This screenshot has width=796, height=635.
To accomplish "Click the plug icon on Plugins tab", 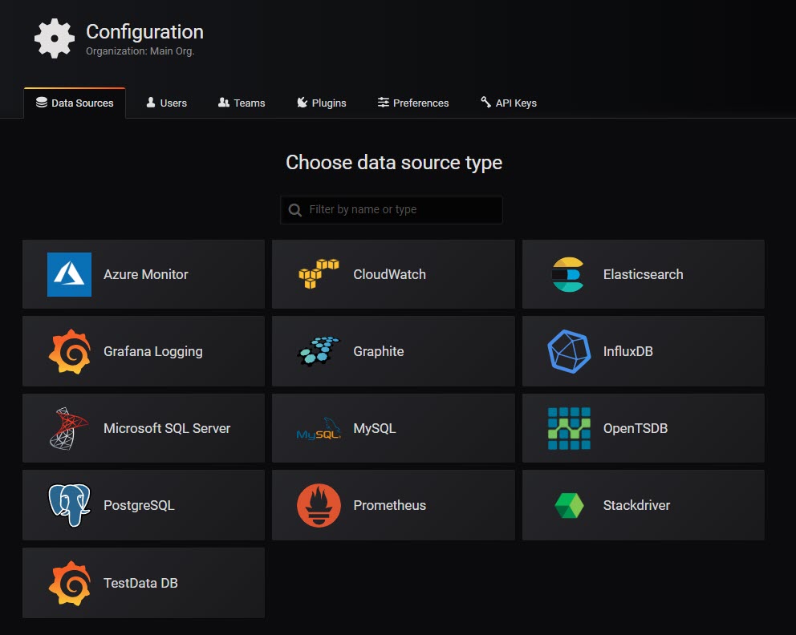I will (302, 103).
